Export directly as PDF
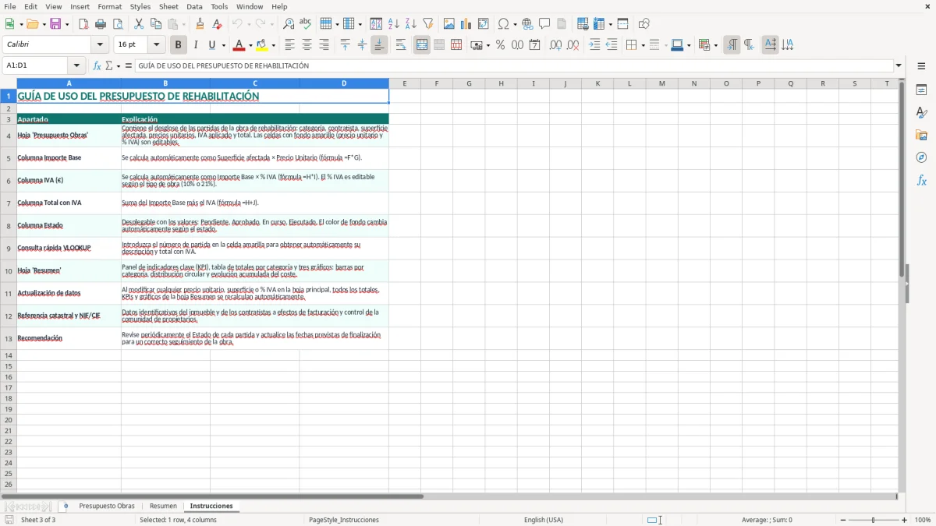This screenshot has height=526, width=936. [83, 24]
